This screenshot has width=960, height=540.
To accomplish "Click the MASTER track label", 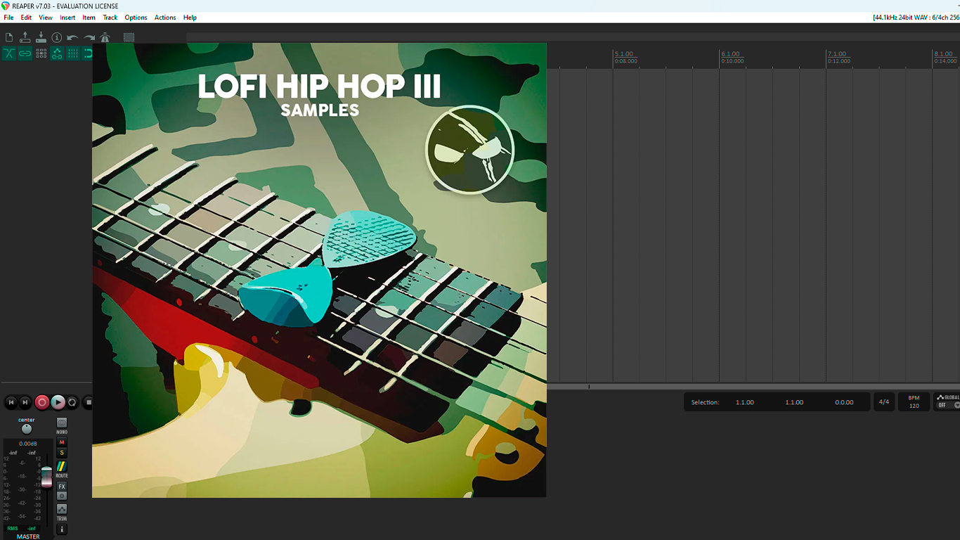I will 28,536.
